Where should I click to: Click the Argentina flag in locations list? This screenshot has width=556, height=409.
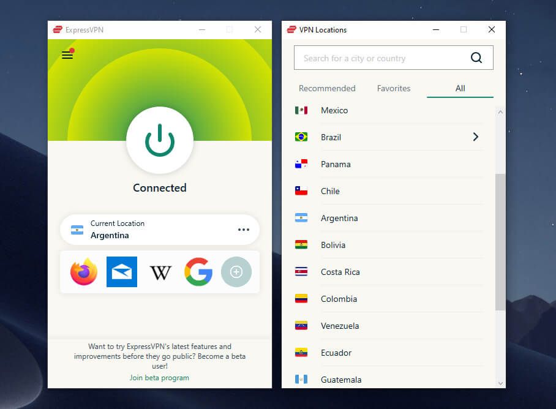pyautogui.click(x=301, y=217)
